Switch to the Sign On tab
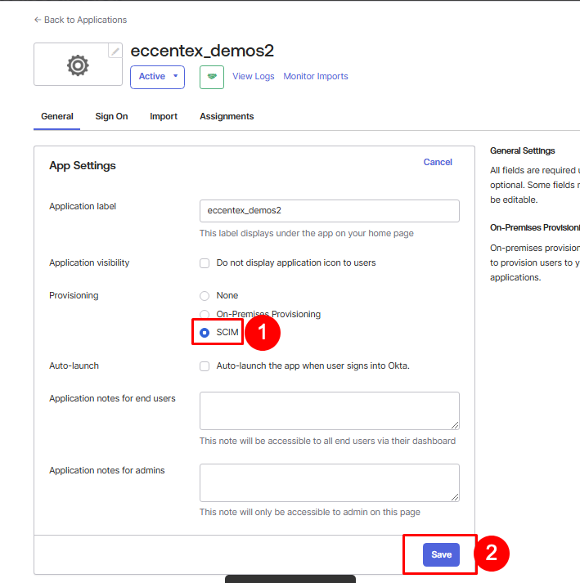580x583 pixels. [x=111, y=116]
